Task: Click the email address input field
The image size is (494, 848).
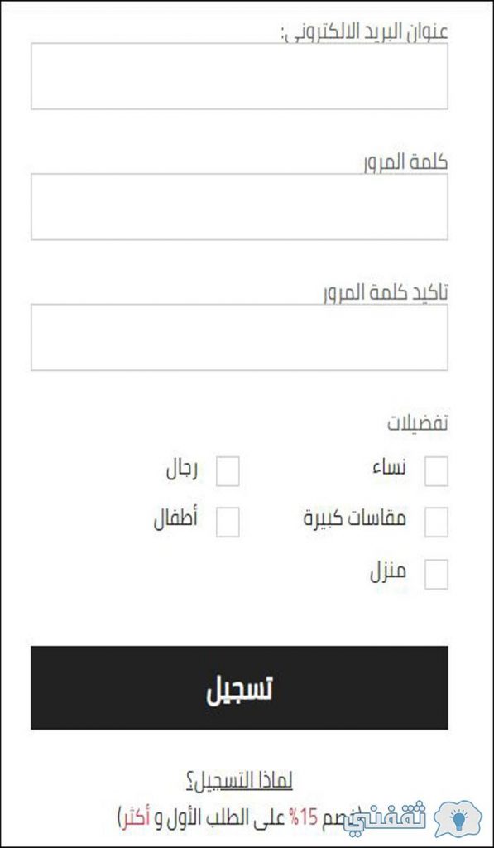Action: [239, 76]
